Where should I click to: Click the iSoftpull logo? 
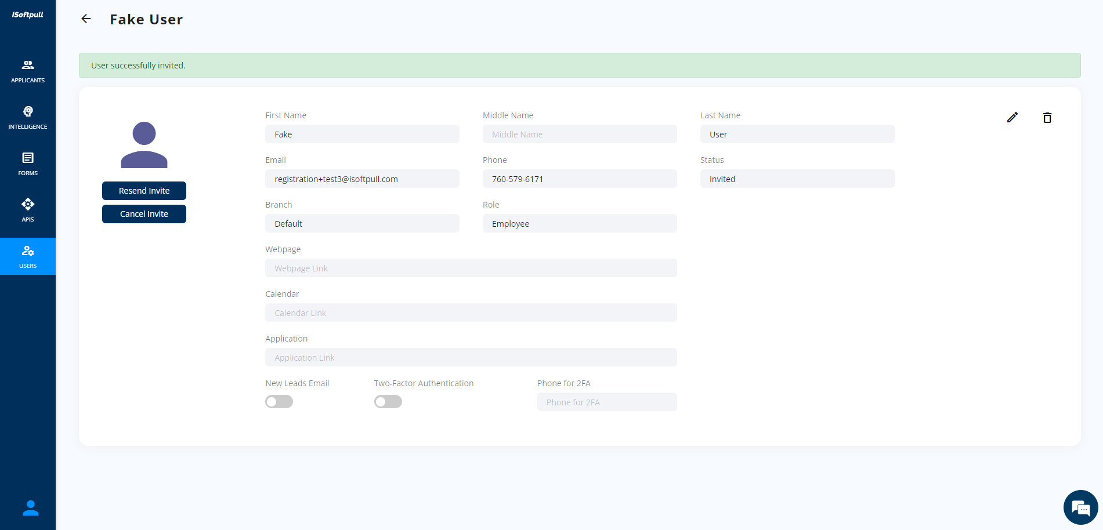pyautogui.click(x=28, y=14)
